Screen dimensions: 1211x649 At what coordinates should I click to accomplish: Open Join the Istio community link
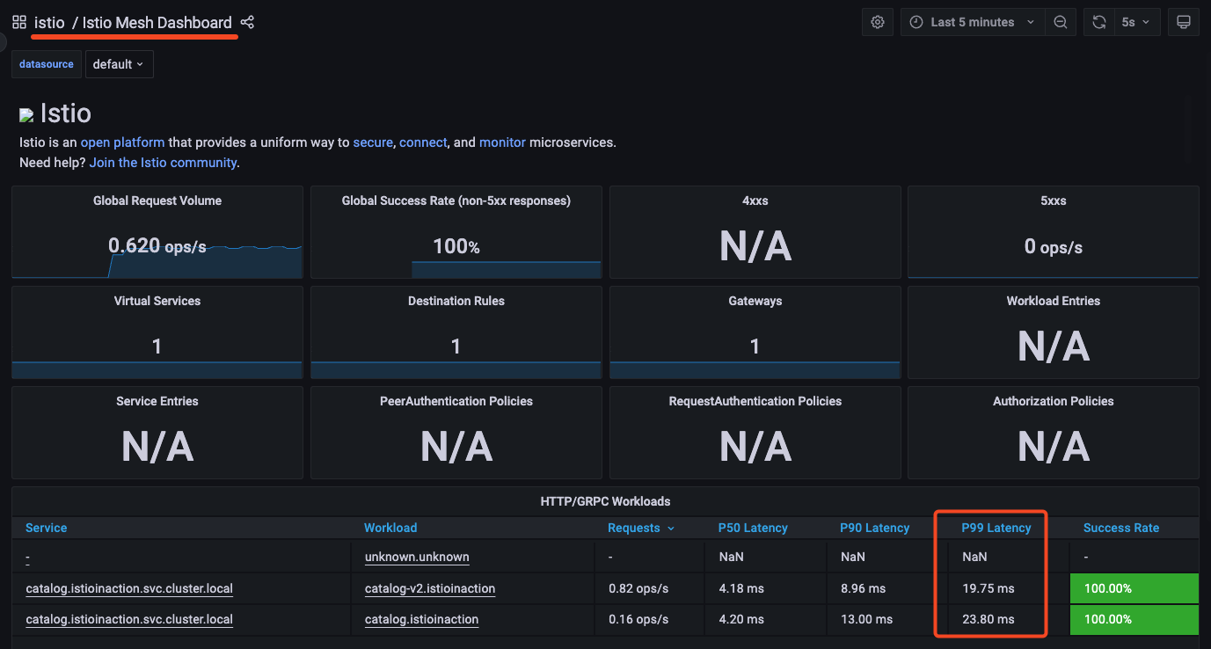(x=163, y=163)
